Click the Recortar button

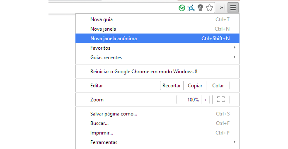[x=172, y=86]
